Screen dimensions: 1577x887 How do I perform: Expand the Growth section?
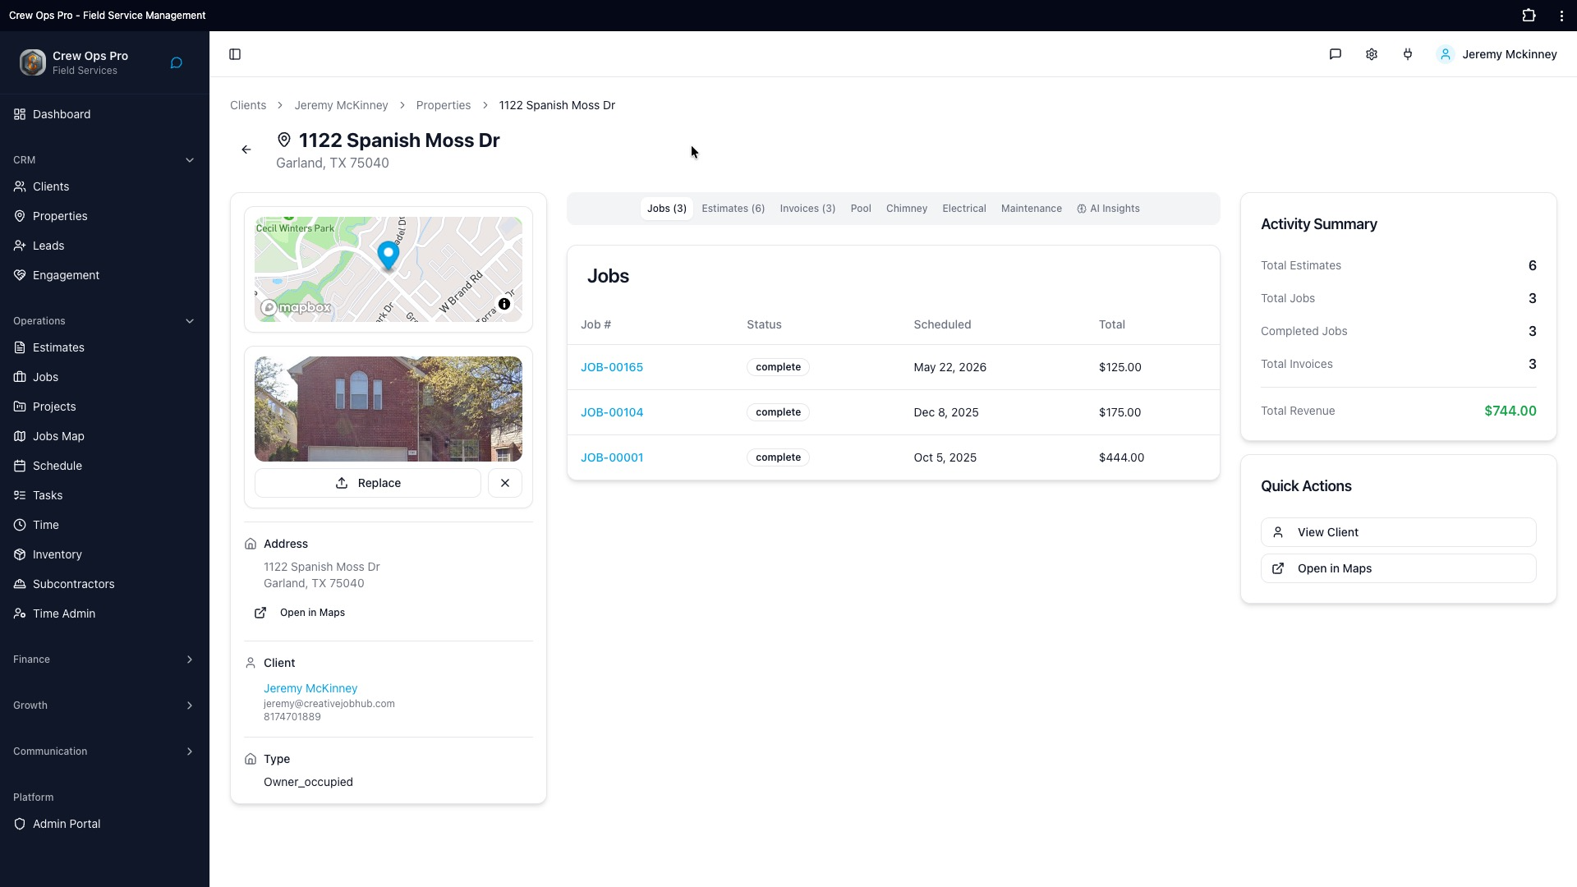(104, 705)
